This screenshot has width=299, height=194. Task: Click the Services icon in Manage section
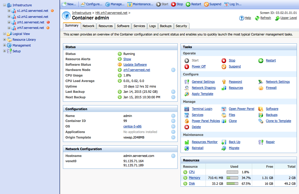pyautogui.click(x=187, y=115)
